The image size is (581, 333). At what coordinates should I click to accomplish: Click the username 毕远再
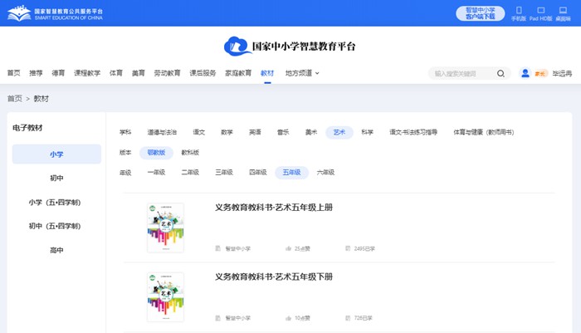pyautogui.click(x=562, y=73)
